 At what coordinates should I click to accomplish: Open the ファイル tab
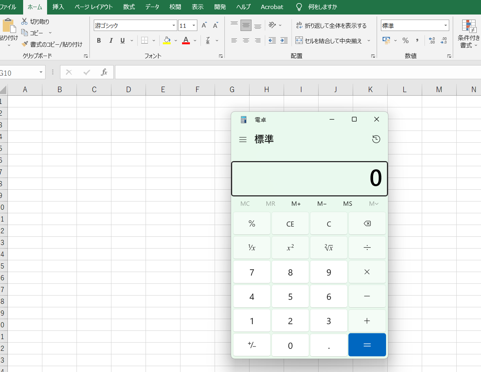8,7
